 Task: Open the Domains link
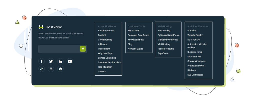[192, 31]
